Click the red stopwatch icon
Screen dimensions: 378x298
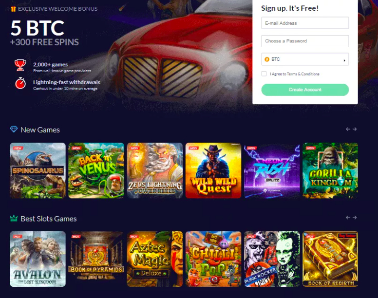(20, 83)
